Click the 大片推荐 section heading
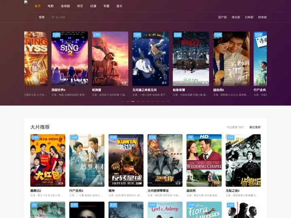 tap(40, 127)
